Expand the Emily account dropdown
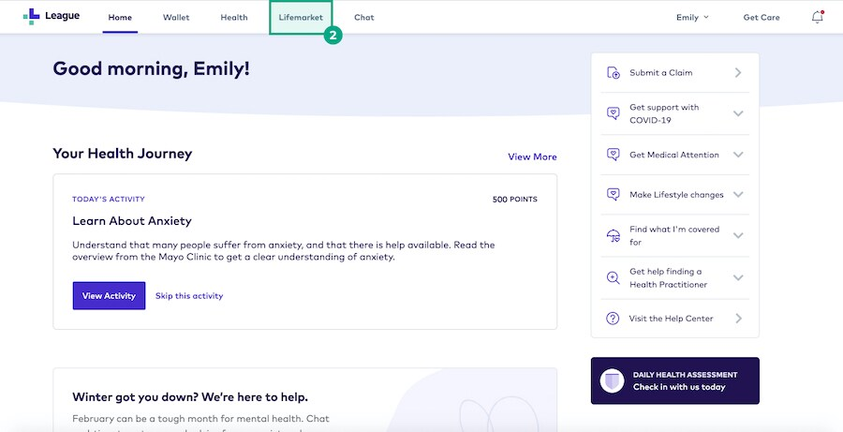This screenshot has height=432, width=843. click(x=692, y=17)
